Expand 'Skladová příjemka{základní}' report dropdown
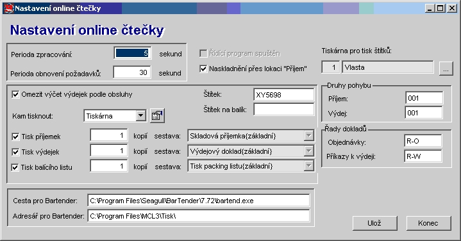Image resolution: width=461 pixels, height=241 pixels. tap(308, 136)
